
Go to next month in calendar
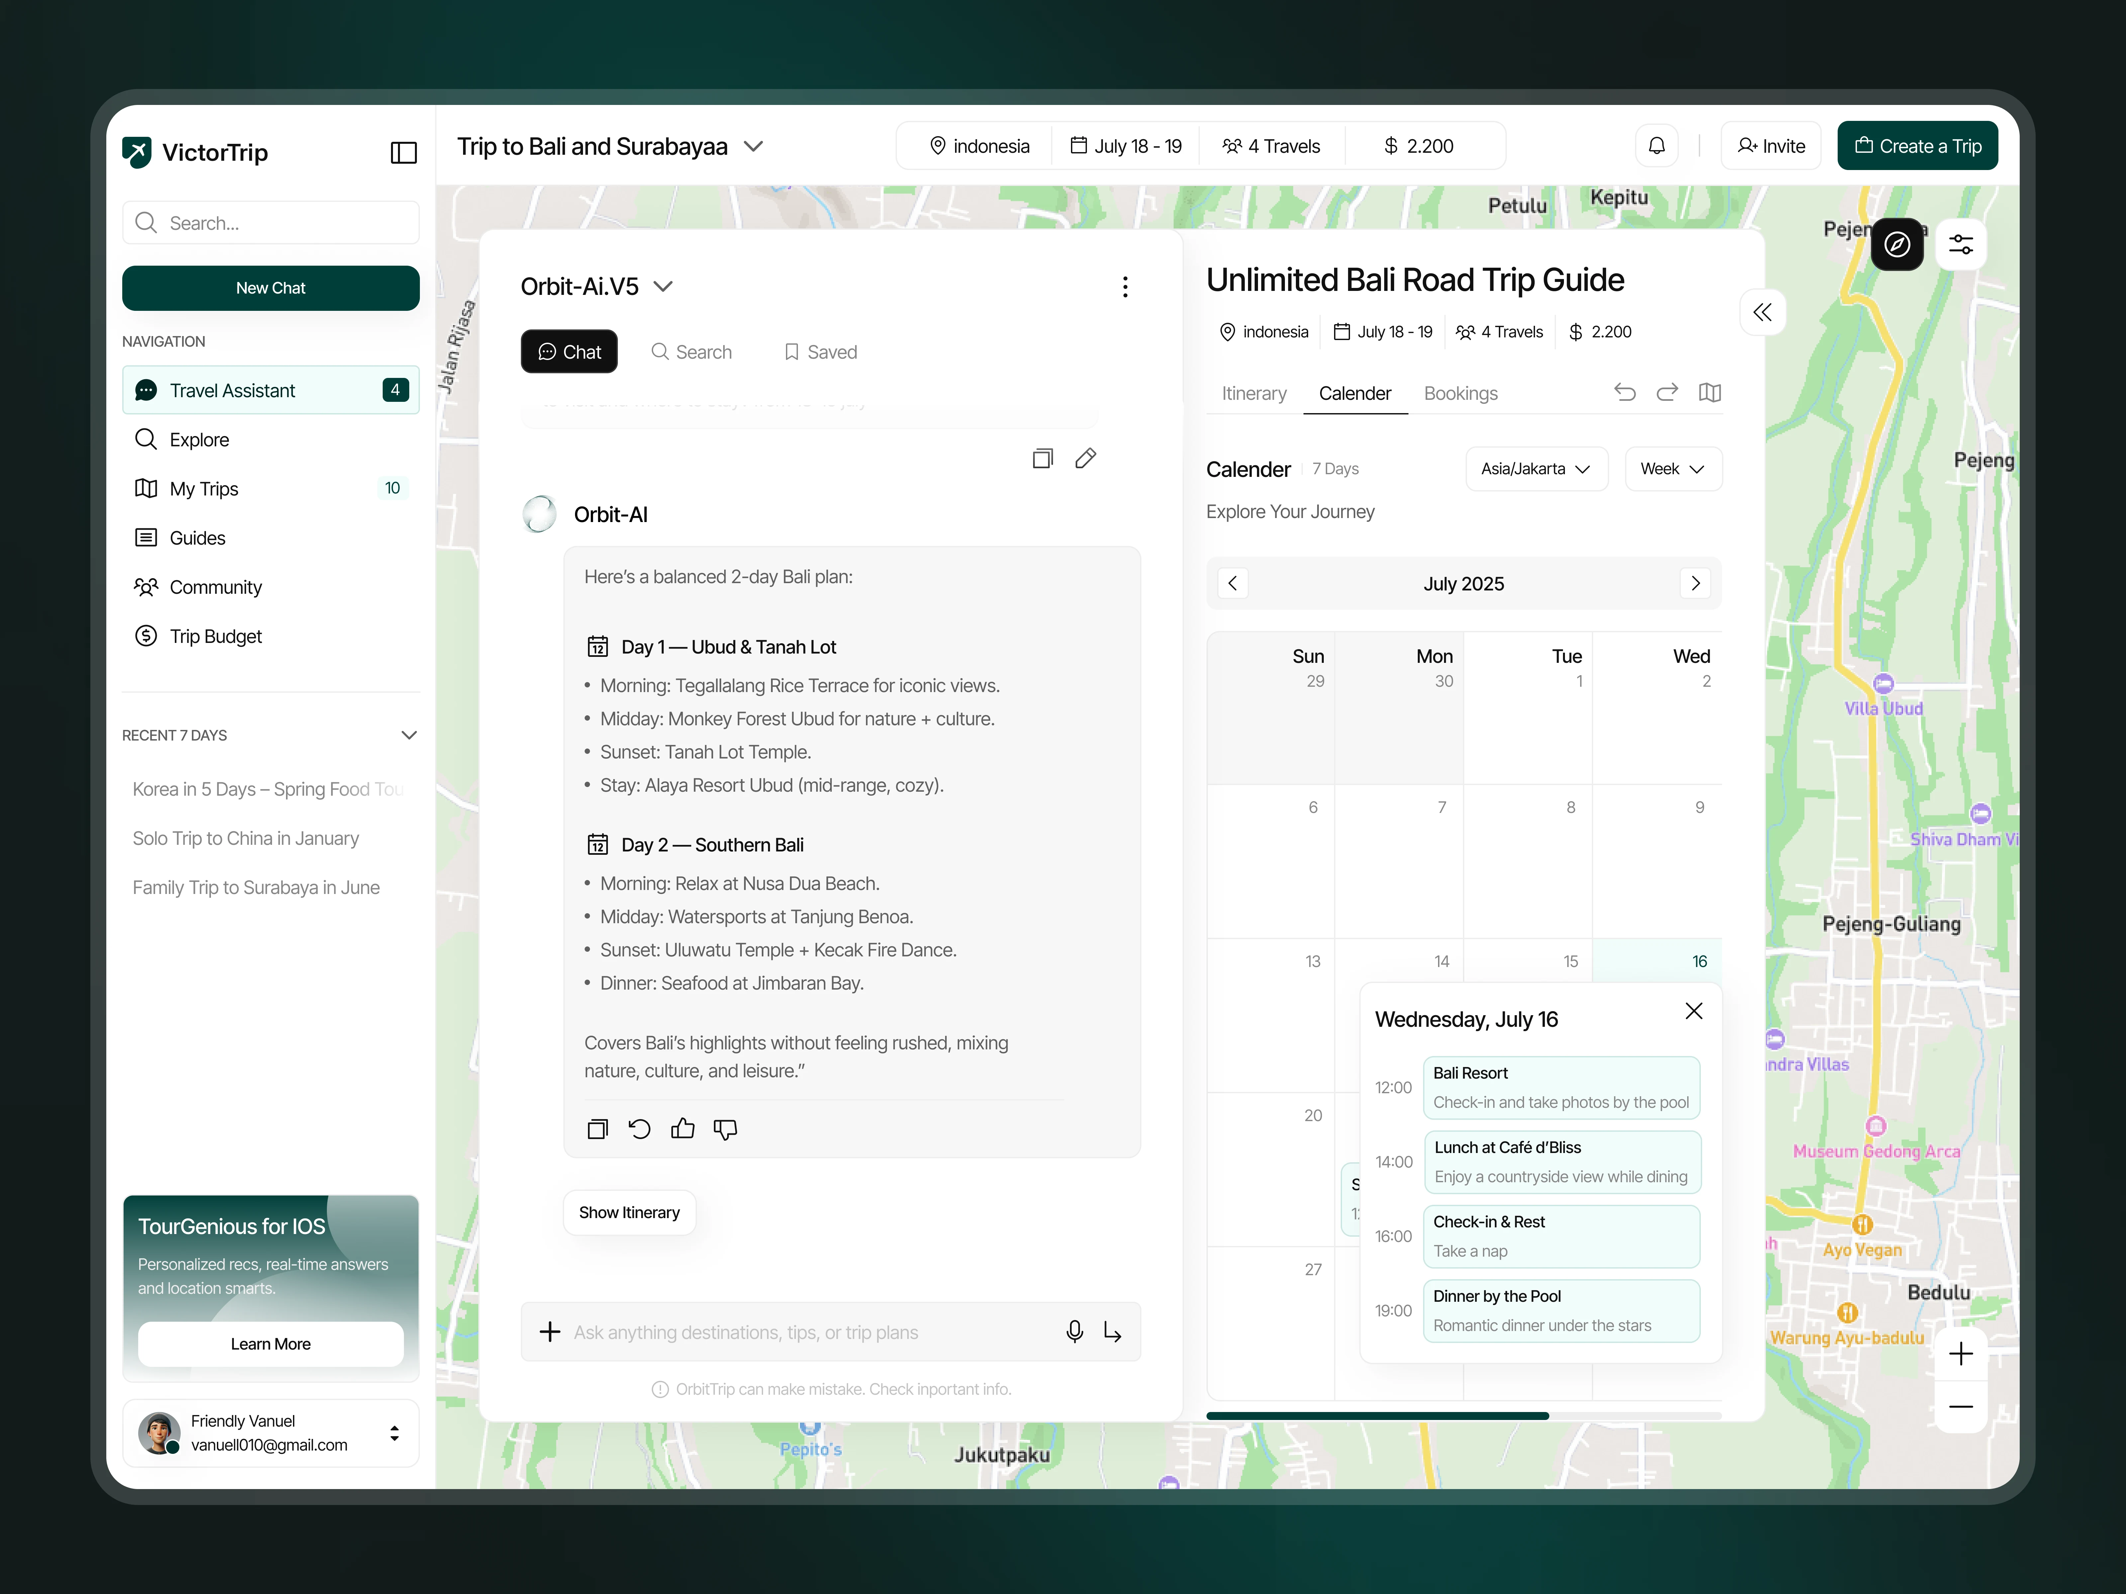(1695, 583)
